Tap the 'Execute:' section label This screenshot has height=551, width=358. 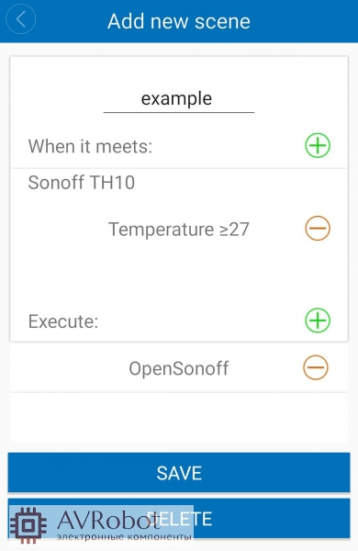point(63,321)
